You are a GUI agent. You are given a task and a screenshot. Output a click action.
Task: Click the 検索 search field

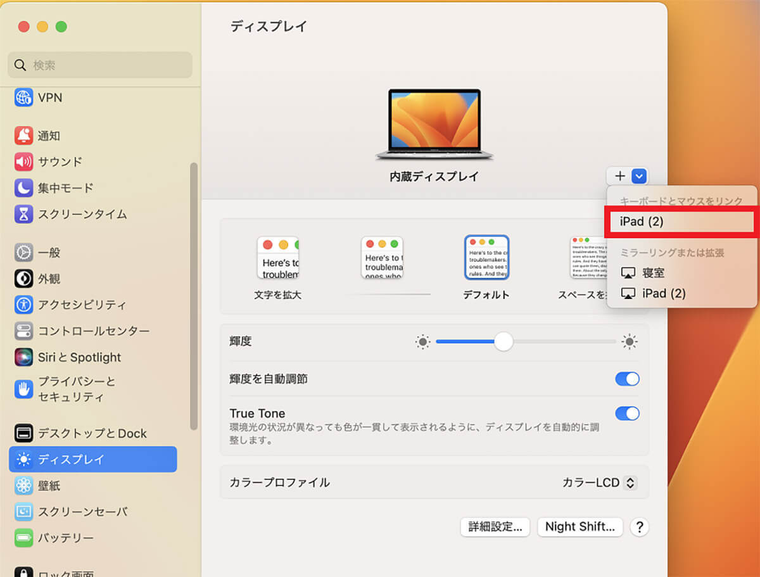[100, 65]
